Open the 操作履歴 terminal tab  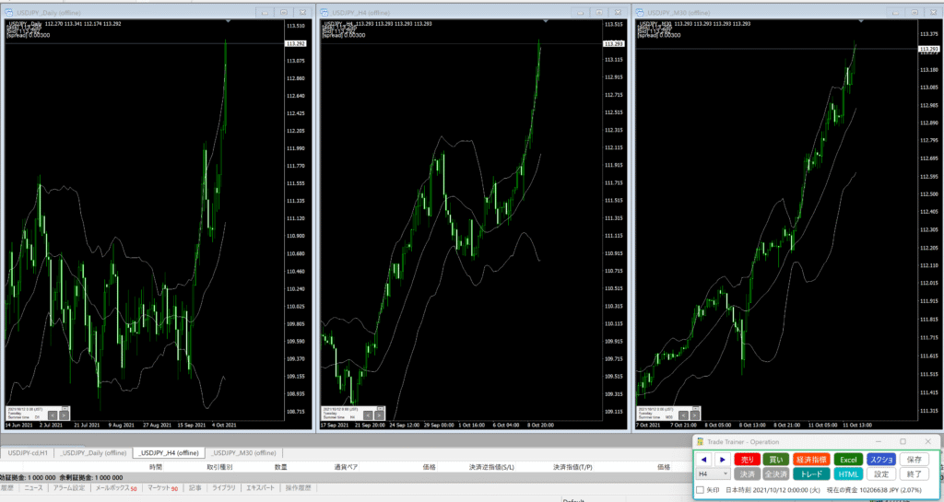[298, 488]
